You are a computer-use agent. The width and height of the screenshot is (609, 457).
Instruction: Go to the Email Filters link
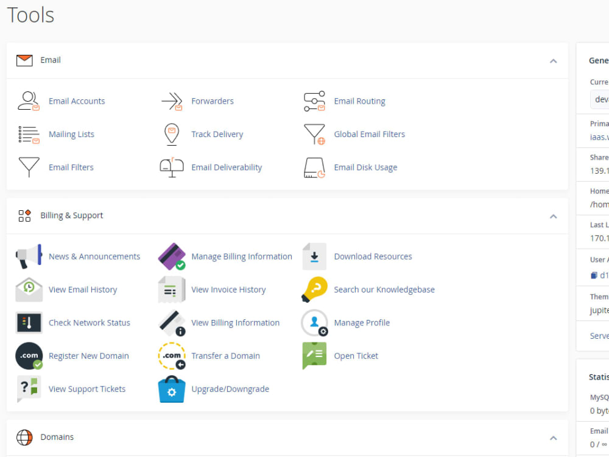(71, 168)
